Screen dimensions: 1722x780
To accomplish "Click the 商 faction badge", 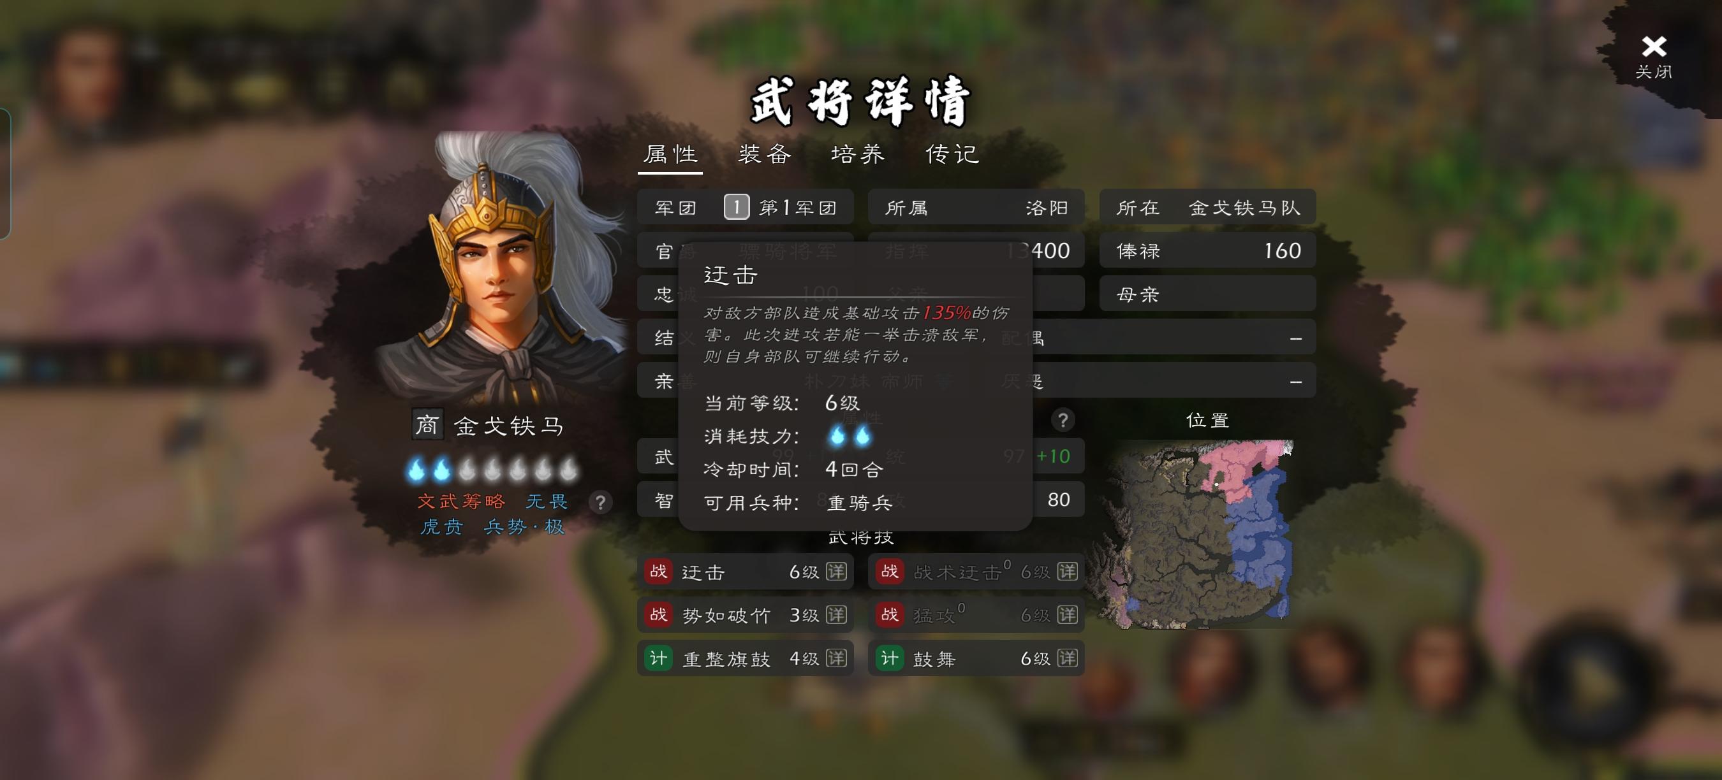I will click(x=427, y=426).
